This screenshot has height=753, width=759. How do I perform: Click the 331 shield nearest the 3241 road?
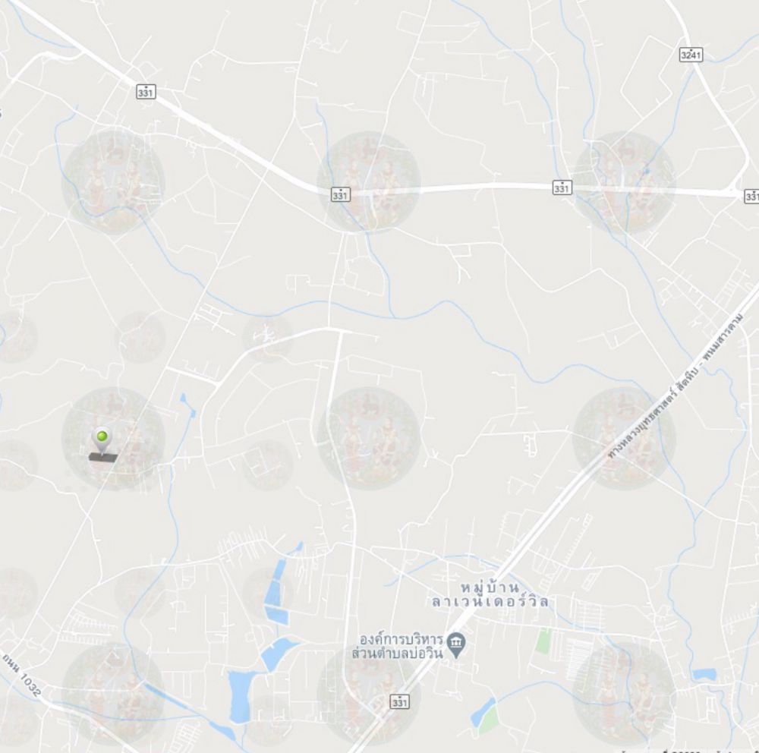pyautogui.click(x=562, y=187)
